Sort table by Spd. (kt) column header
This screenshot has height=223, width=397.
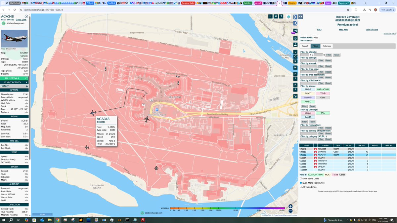tap(361, 145)
